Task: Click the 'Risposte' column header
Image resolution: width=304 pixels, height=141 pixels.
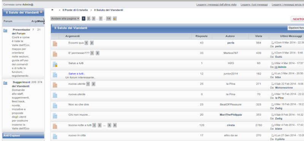Action: (201, 36)
